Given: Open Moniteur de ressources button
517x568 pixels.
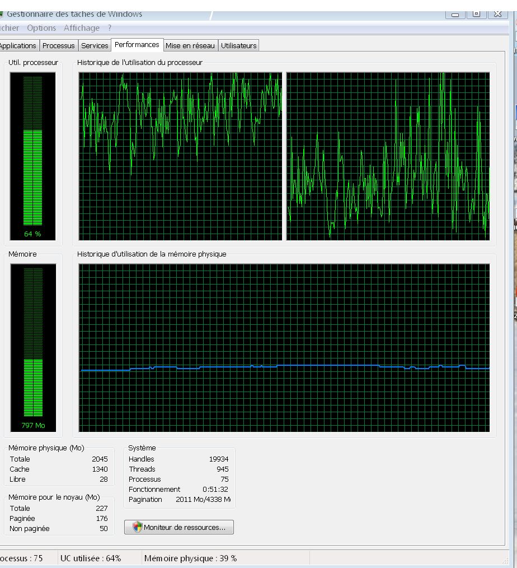Looking at the screenshot, I should [178, 527].
